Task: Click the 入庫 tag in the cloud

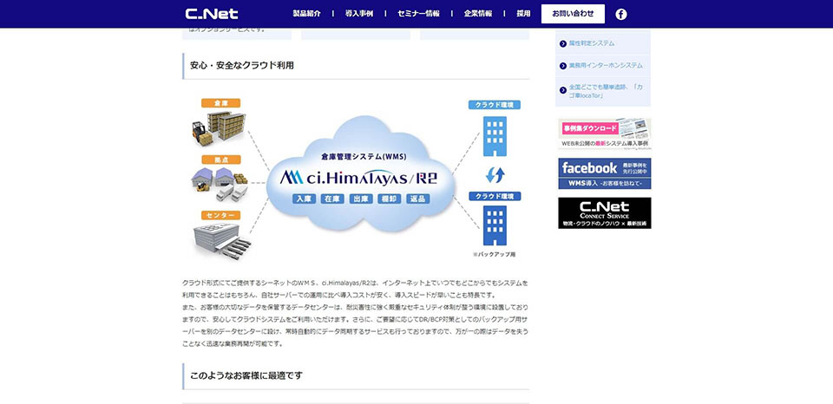Action: (305, 199)
